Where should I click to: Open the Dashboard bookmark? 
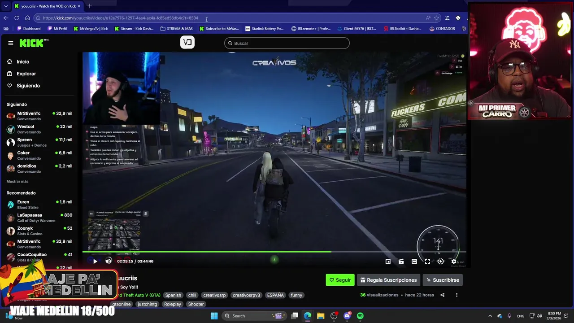click(28, 29)
